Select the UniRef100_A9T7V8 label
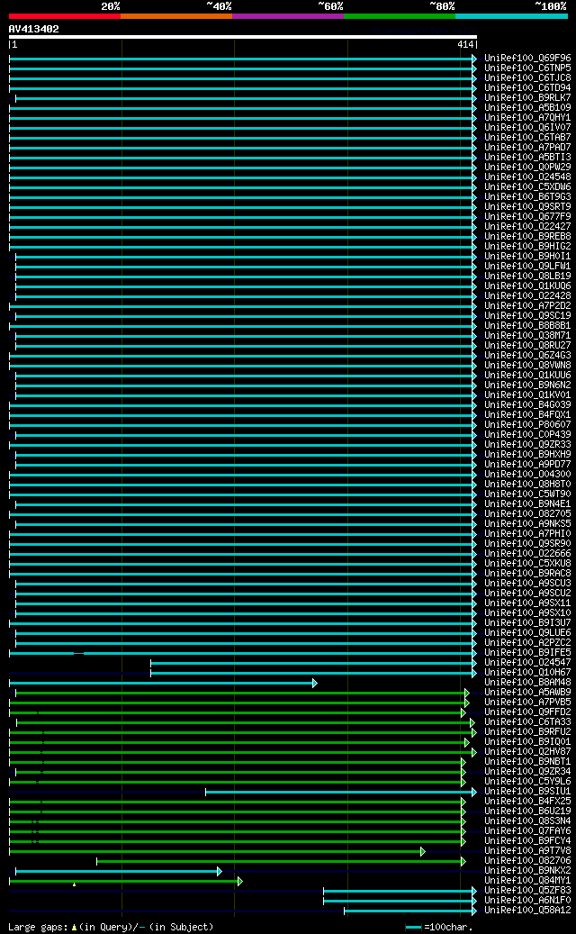Image resolution: width=576 pixels, height=934 pixels. 527,850
